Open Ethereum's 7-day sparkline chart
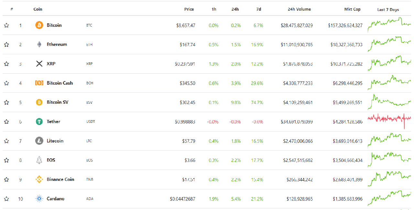414x210 pixels. click(389, 44)
